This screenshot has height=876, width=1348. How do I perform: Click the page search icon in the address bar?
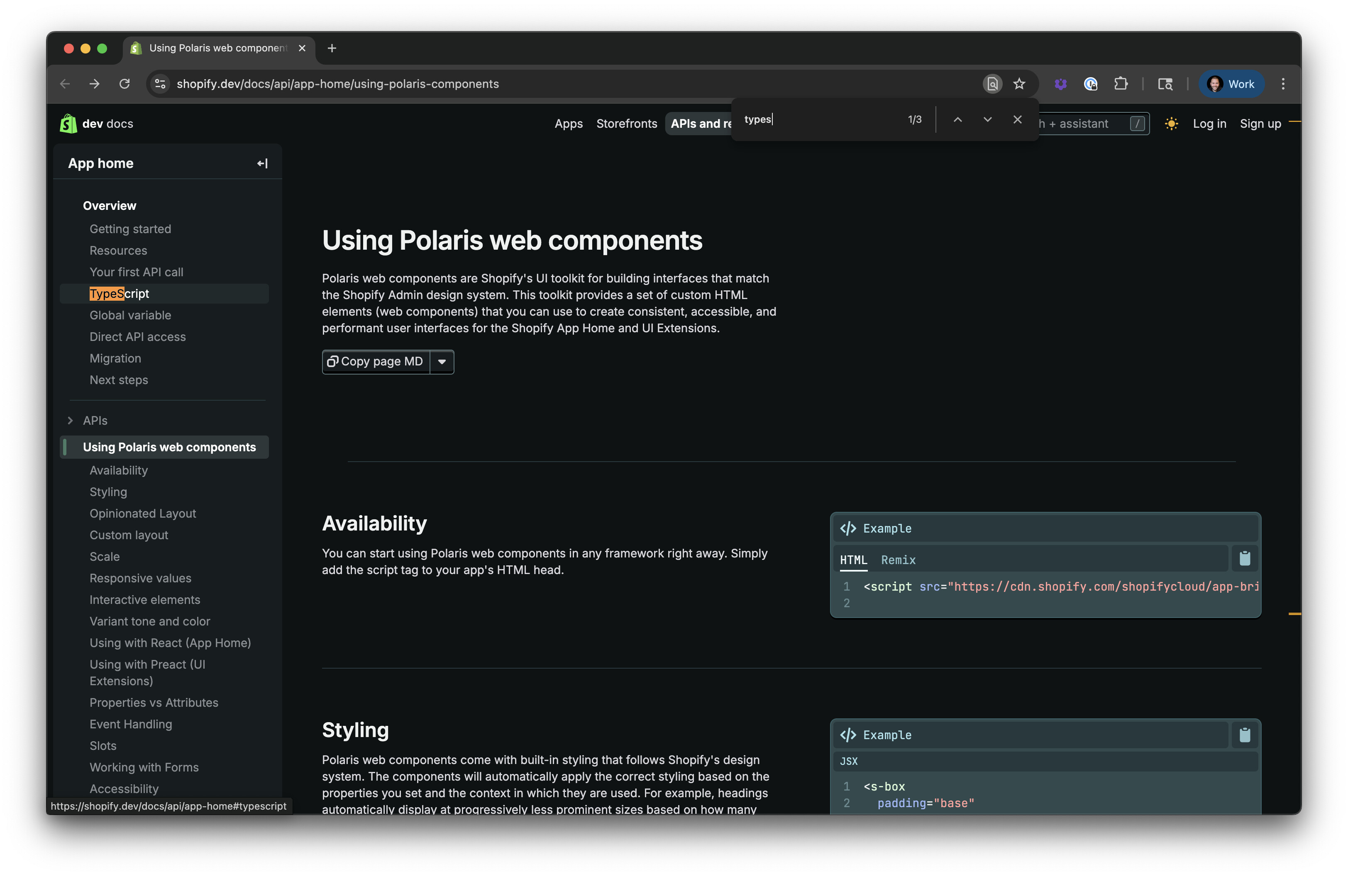(992, 84)
